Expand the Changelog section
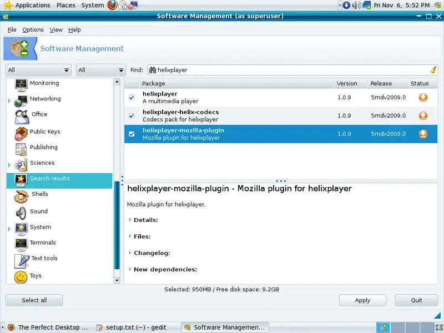The width and height of the screenshot is (444, 333). (130, 253)
